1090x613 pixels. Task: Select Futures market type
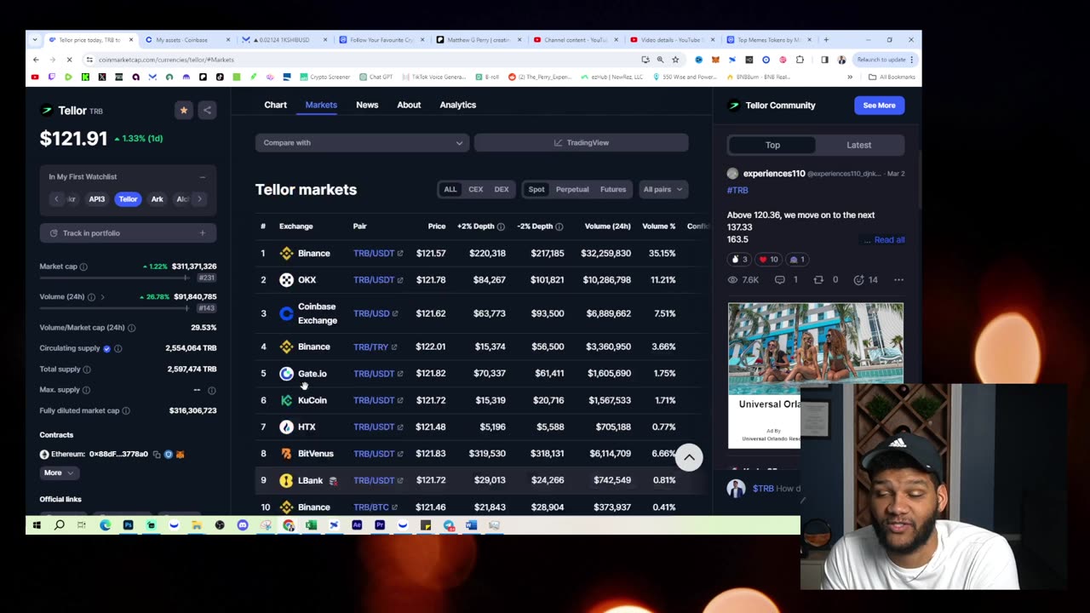(613, 189)
